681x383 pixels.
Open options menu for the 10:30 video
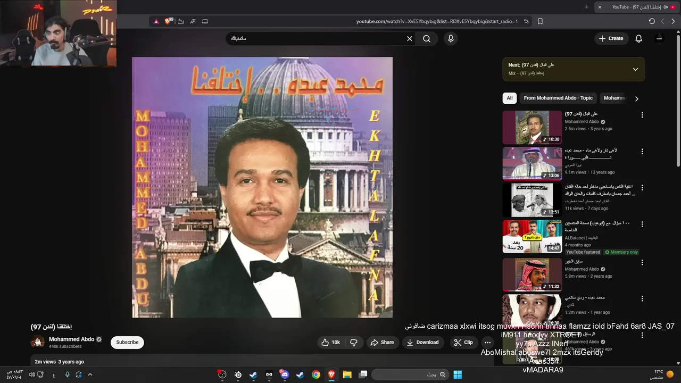[x=642, y=115]
